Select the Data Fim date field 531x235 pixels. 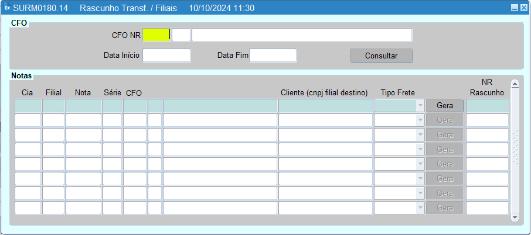pos(273,56)
